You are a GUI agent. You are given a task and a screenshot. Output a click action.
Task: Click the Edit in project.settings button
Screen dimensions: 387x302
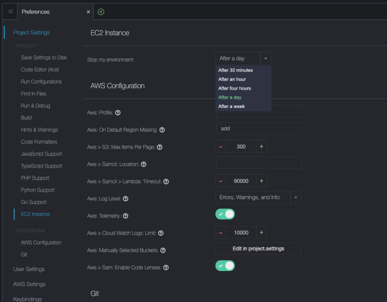(x=259, y=249)
